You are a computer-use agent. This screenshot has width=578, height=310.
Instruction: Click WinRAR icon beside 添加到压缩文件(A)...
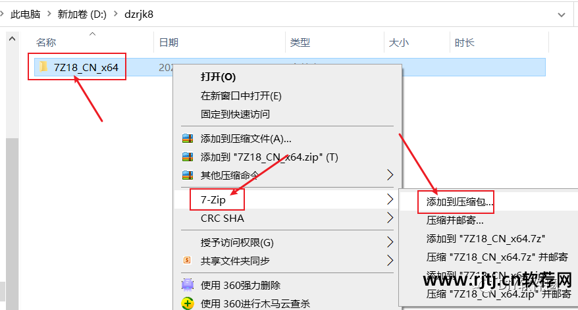point(188,139)
